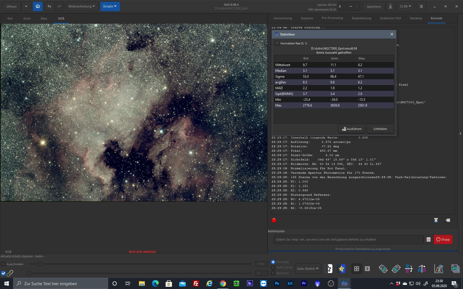Screen dimensions: 463x289
Task: Click Windows search box in taskbar
Action: tap(61, 283)
